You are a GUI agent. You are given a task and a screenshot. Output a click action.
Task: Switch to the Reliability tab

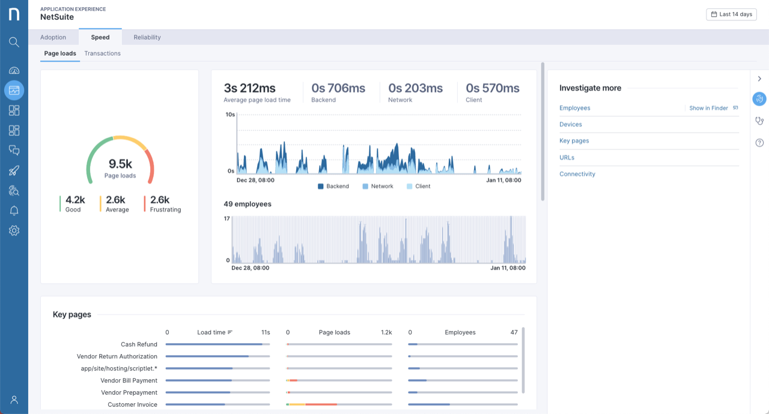pyautogui.click(x=147, y=37)
